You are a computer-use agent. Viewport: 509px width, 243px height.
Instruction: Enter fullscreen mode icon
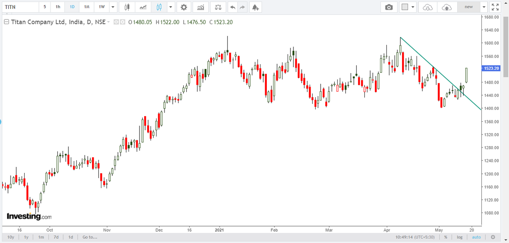495,7
